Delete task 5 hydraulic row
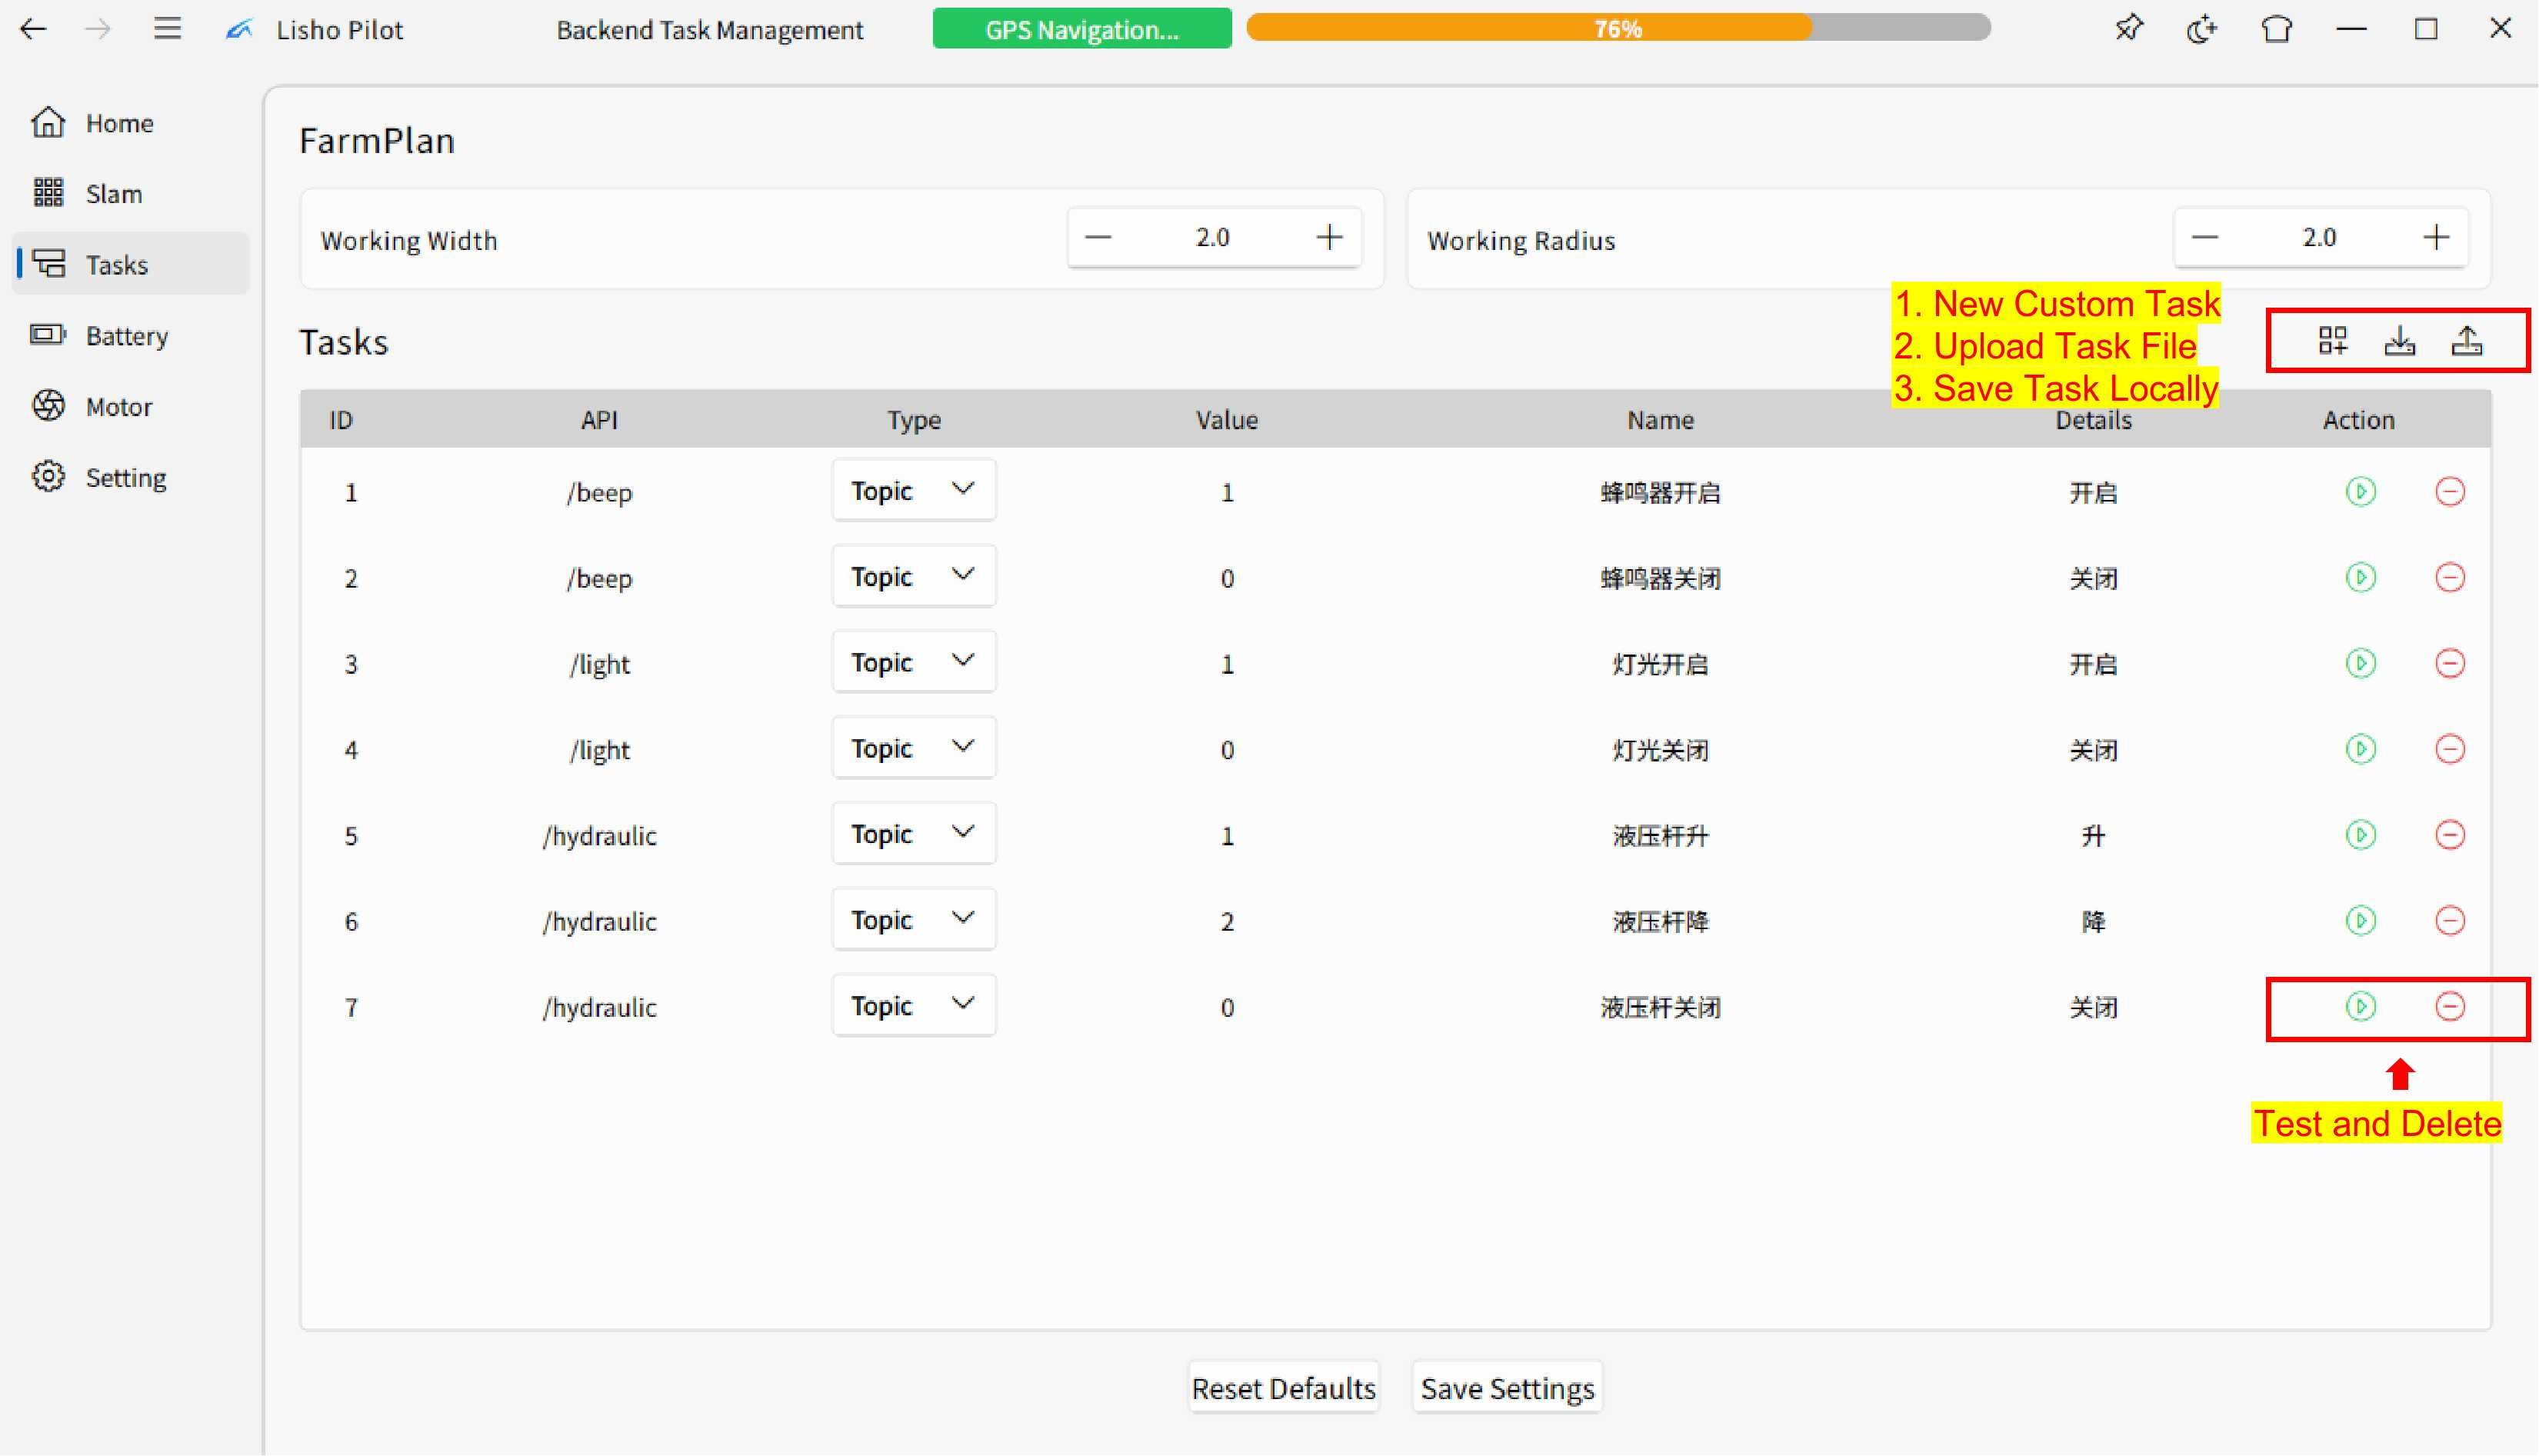Screen dimensions: 2539x1456 pos(2450,835)
